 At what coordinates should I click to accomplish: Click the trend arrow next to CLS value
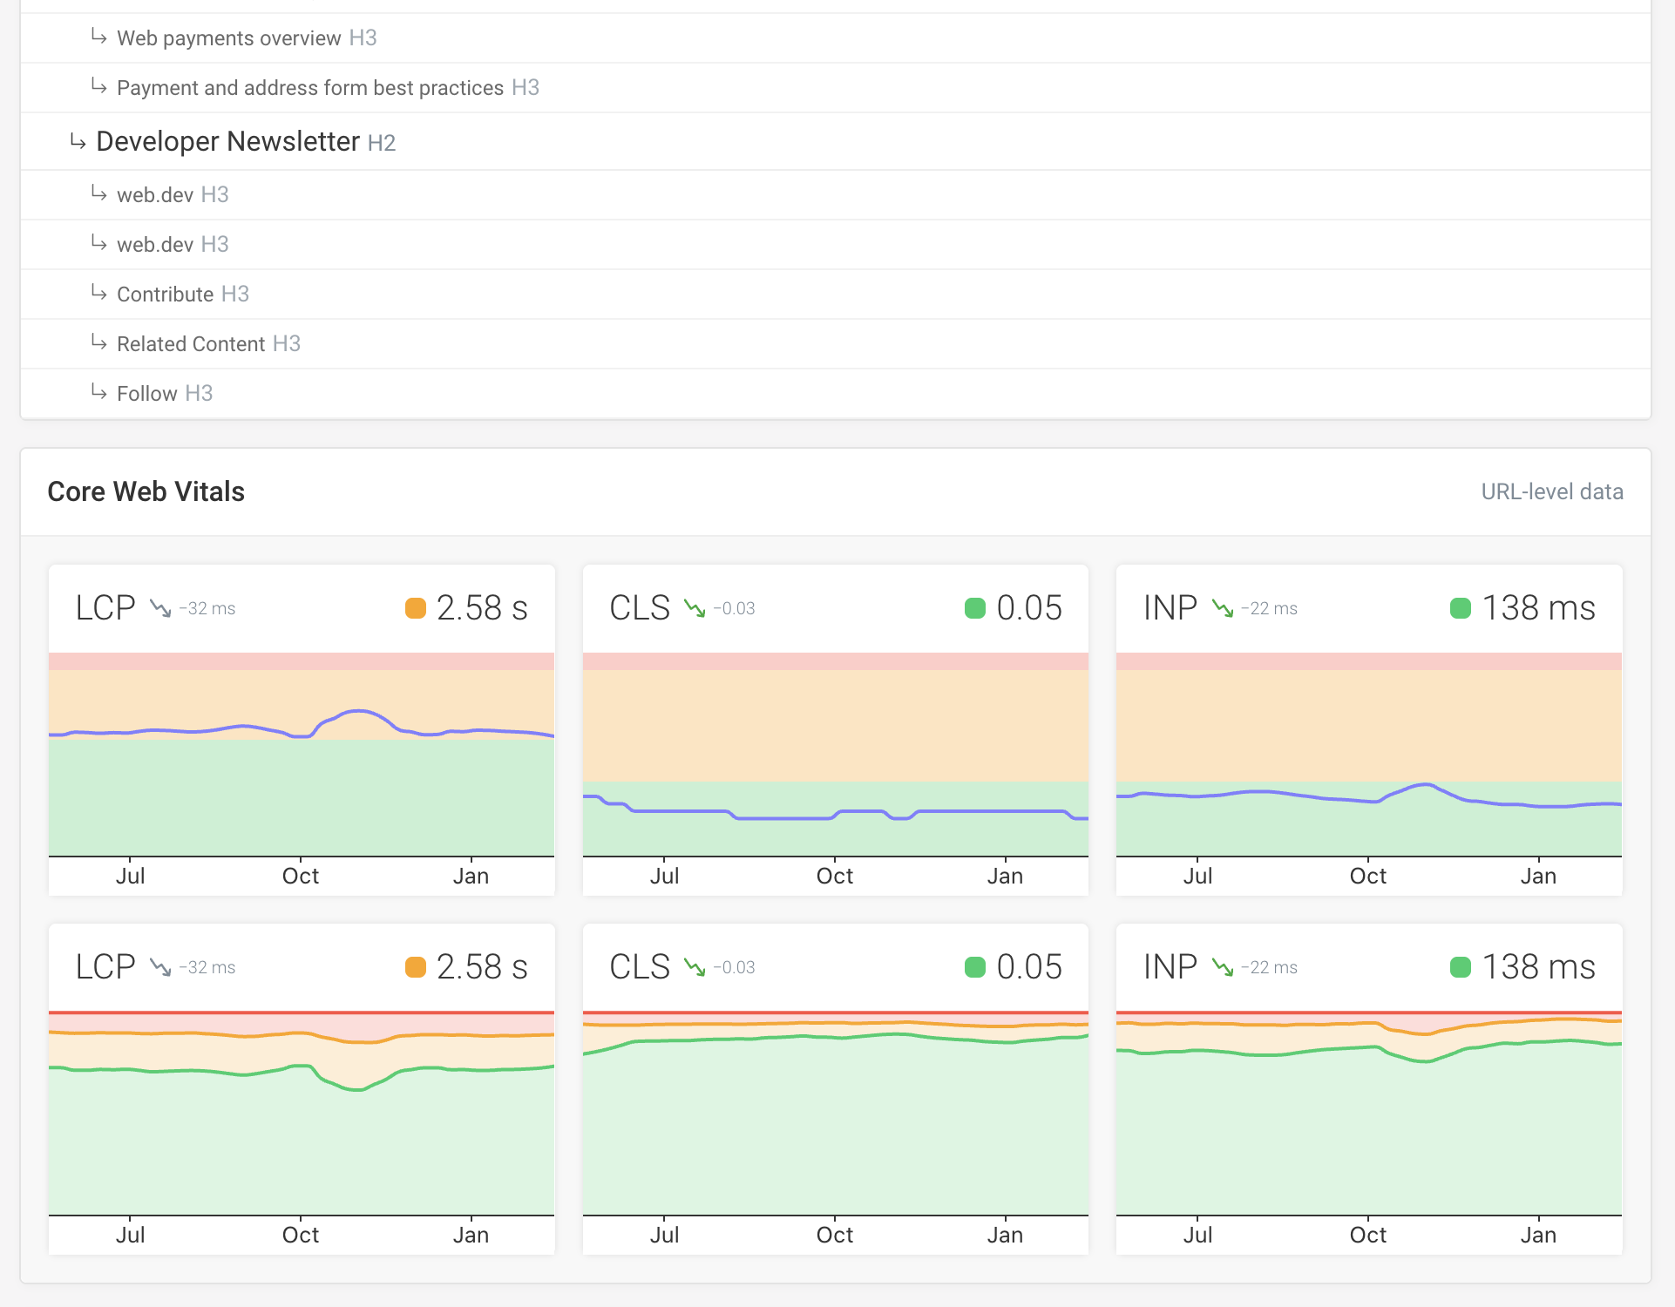[x=695, y=608]
